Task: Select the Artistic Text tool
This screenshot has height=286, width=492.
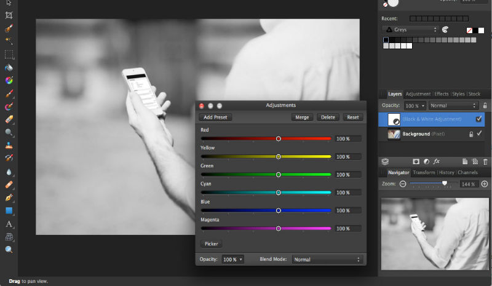Action: [x=9, y=224]
